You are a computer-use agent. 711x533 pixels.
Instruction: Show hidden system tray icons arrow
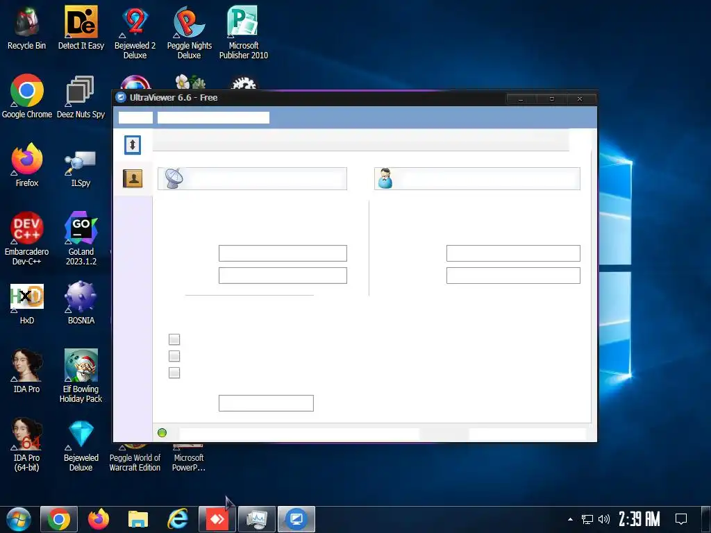point(571,519)
